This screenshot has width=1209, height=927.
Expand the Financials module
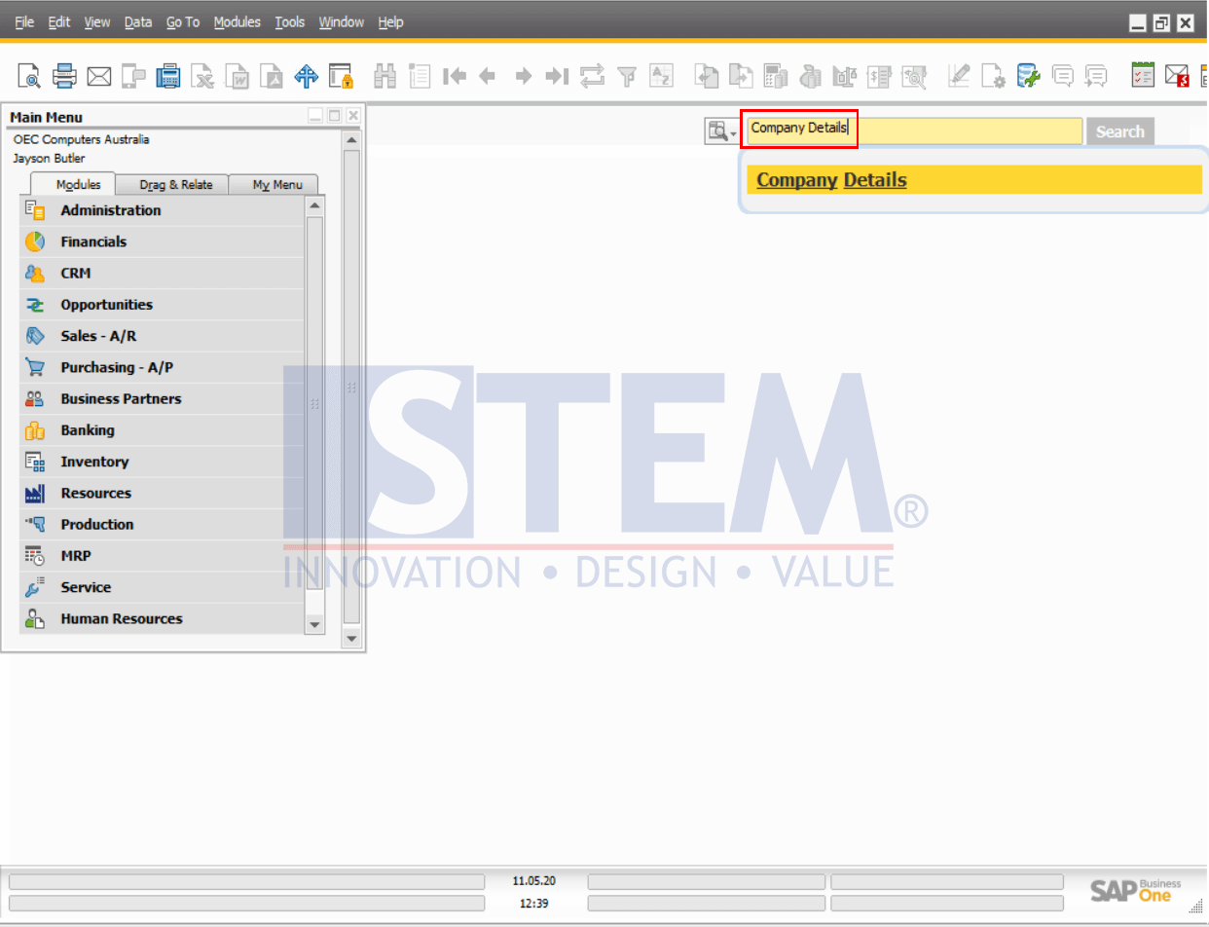pos(162,241)
